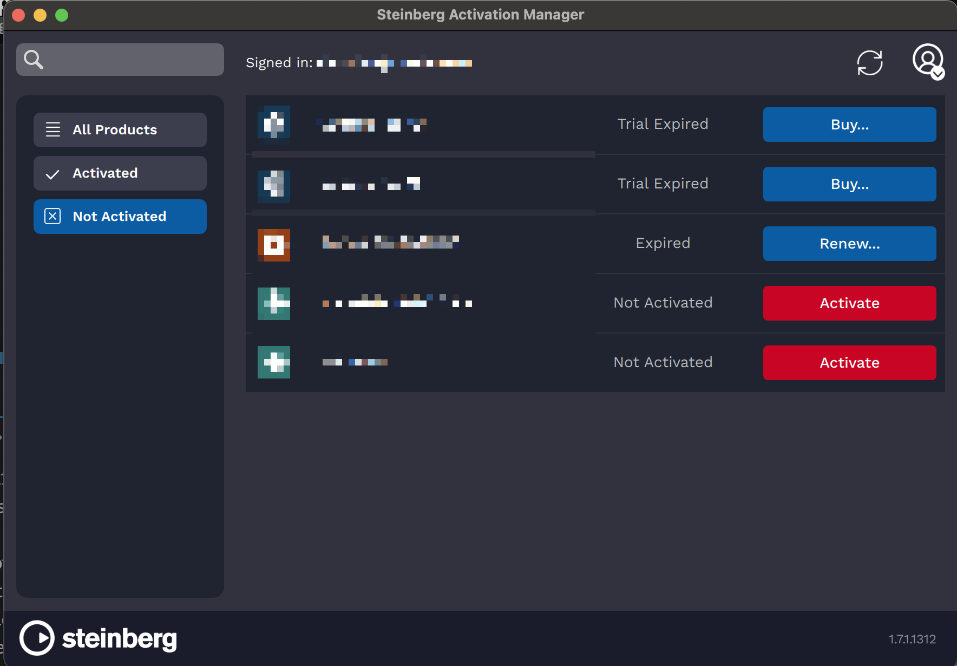Click teal product icon in first Not Activated row
The image size is (957, 666).
click(274, 304)
